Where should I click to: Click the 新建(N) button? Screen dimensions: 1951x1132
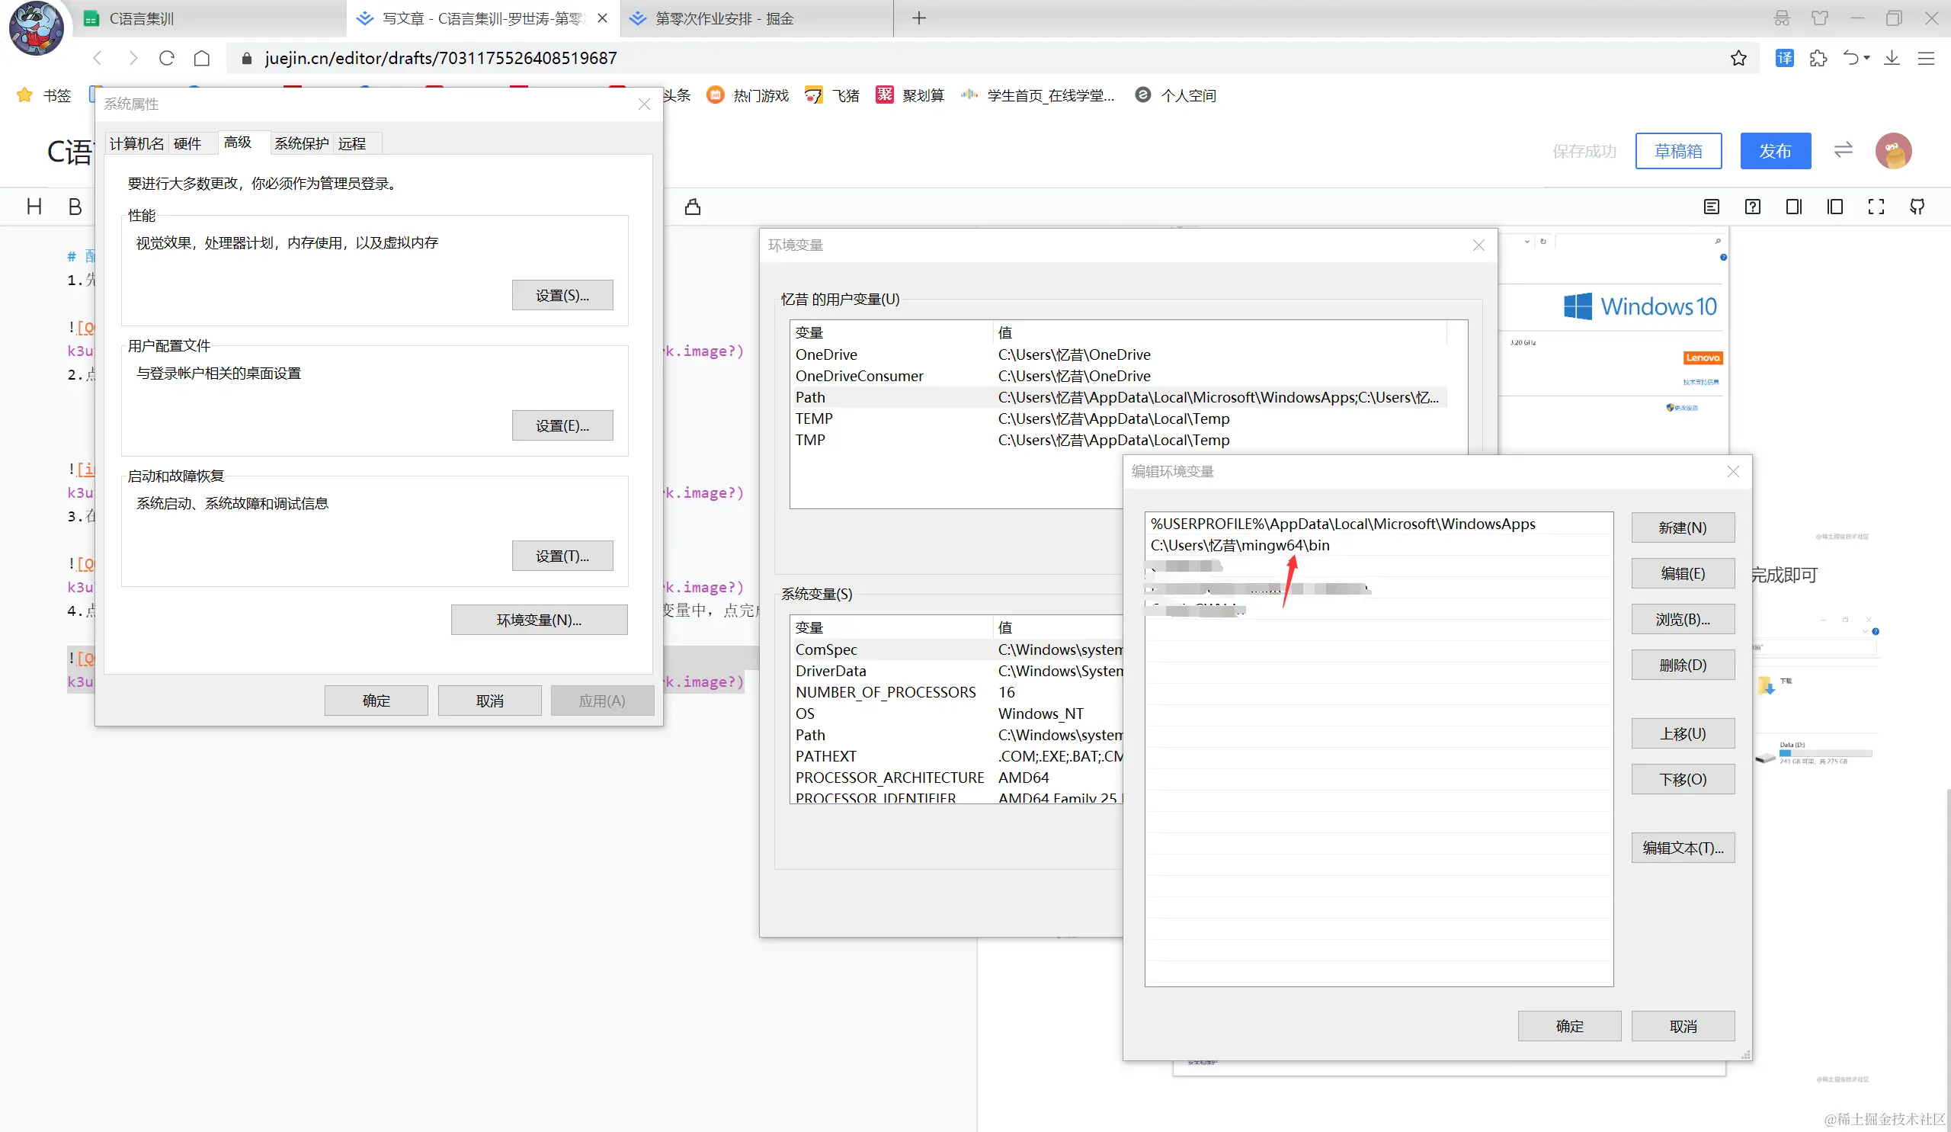point(1682,528)
